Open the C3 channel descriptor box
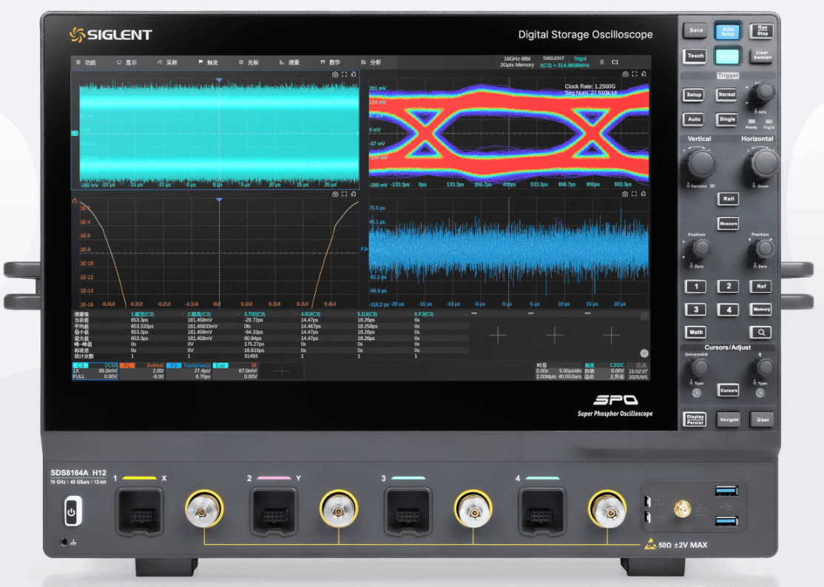Screen dimensions: 824x587 (95, 370)
